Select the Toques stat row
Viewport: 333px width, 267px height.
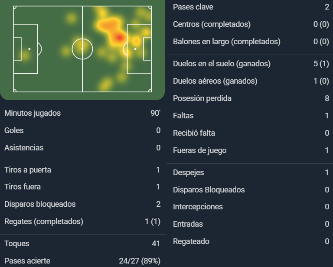pyautogui.click(x=82, y=244)
